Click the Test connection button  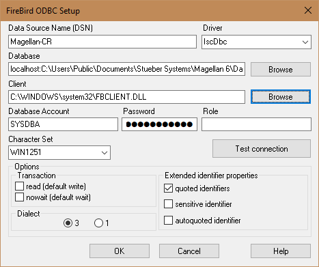pos(262,149)
